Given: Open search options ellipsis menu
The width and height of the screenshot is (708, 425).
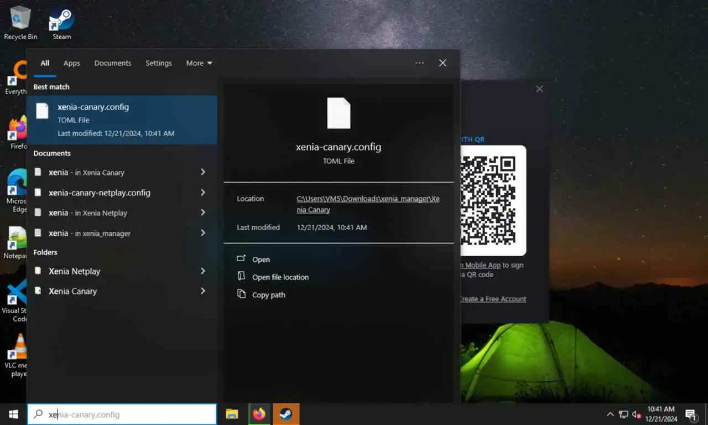Looking at the screenshot, I should click(x=420, y=63).
